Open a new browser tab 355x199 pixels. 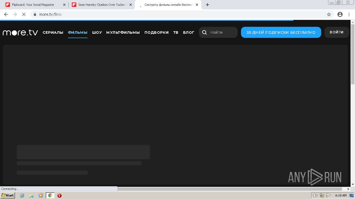click(207, 5)
